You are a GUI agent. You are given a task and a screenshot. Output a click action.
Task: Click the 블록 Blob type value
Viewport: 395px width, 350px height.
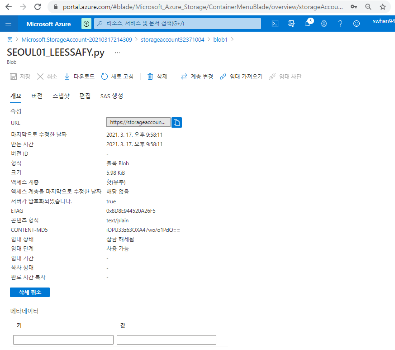coord(118,163)
